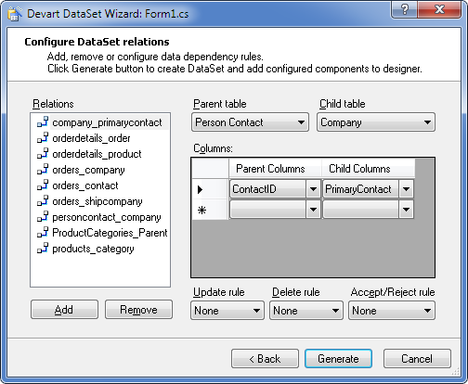Open the Accept/Reject rule dropdown

[392, 311]
